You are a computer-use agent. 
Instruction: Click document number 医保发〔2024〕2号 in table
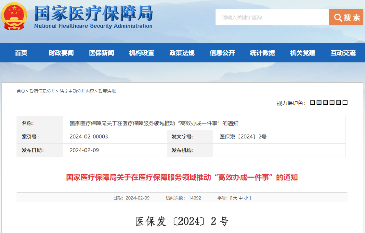click(x=243, y=137)
